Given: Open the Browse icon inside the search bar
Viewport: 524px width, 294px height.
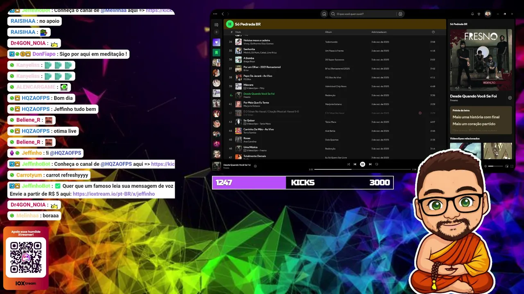Looking at the screenshot, I should coord(400,14).
